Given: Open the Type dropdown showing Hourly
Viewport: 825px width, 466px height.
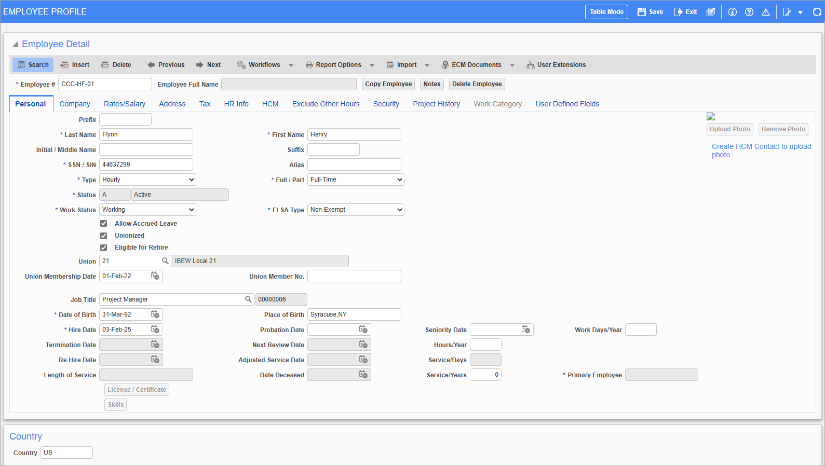Looking at the screenshot, I should (x=147, y=180).
